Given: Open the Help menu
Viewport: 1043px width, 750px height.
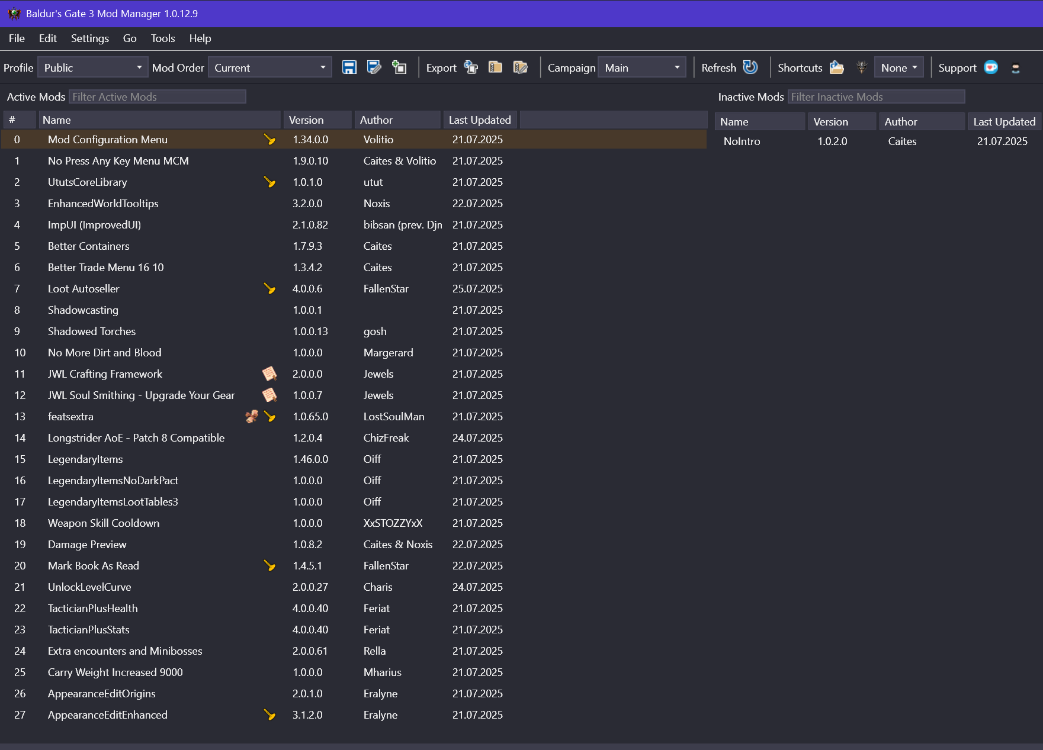Looking at the screenshot, I should click(x=200, y=38).
